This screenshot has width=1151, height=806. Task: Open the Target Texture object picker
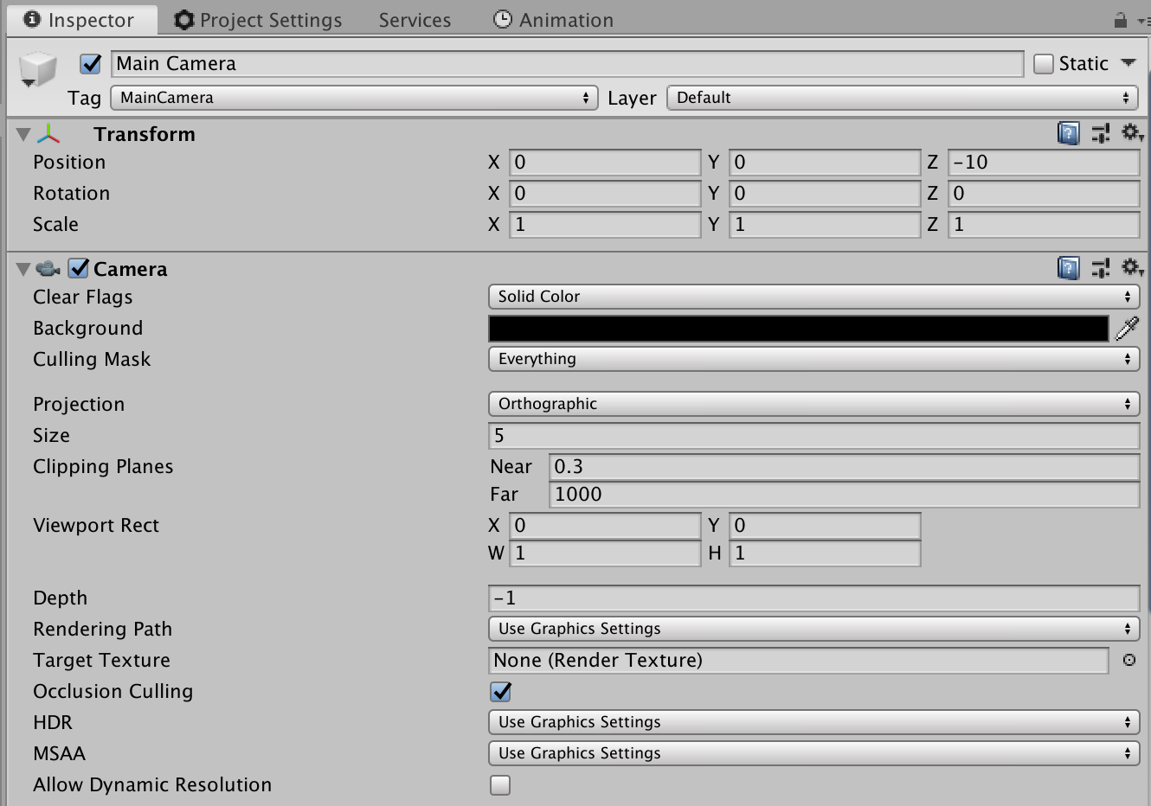tap(1130, 660)
